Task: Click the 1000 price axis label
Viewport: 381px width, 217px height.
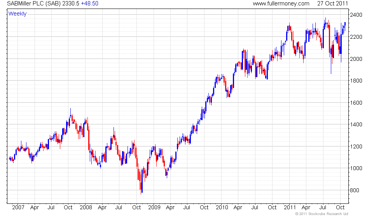Action: [x=356, y=168]
